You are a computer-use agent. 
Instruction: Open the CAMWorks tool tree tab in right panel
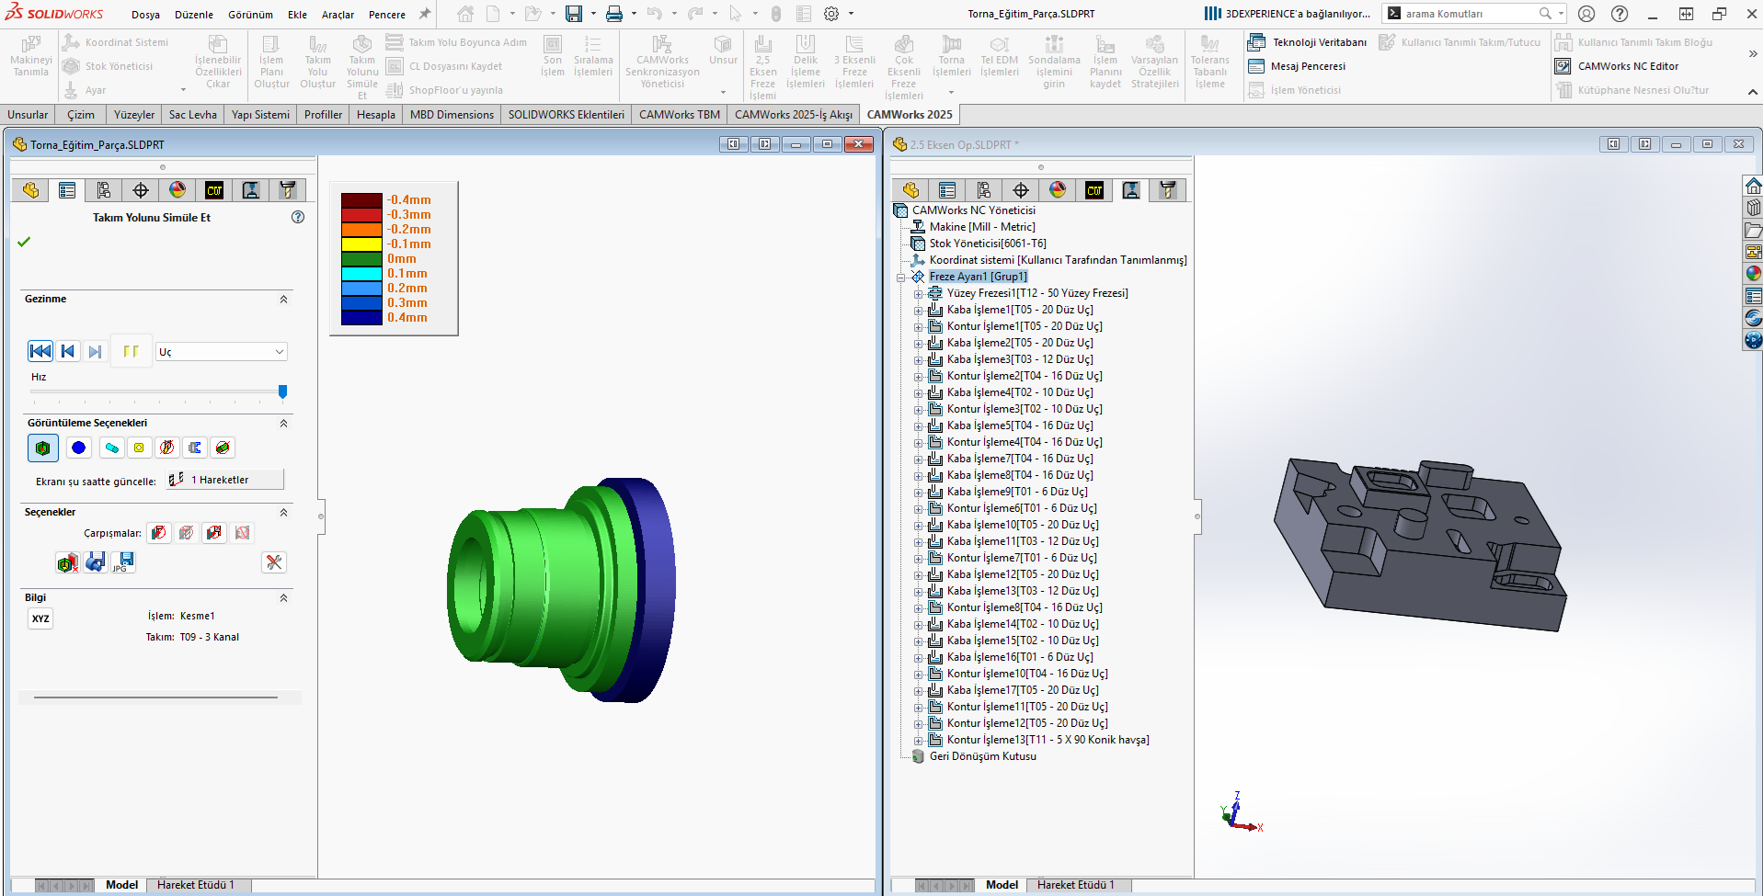[1167, 190]
